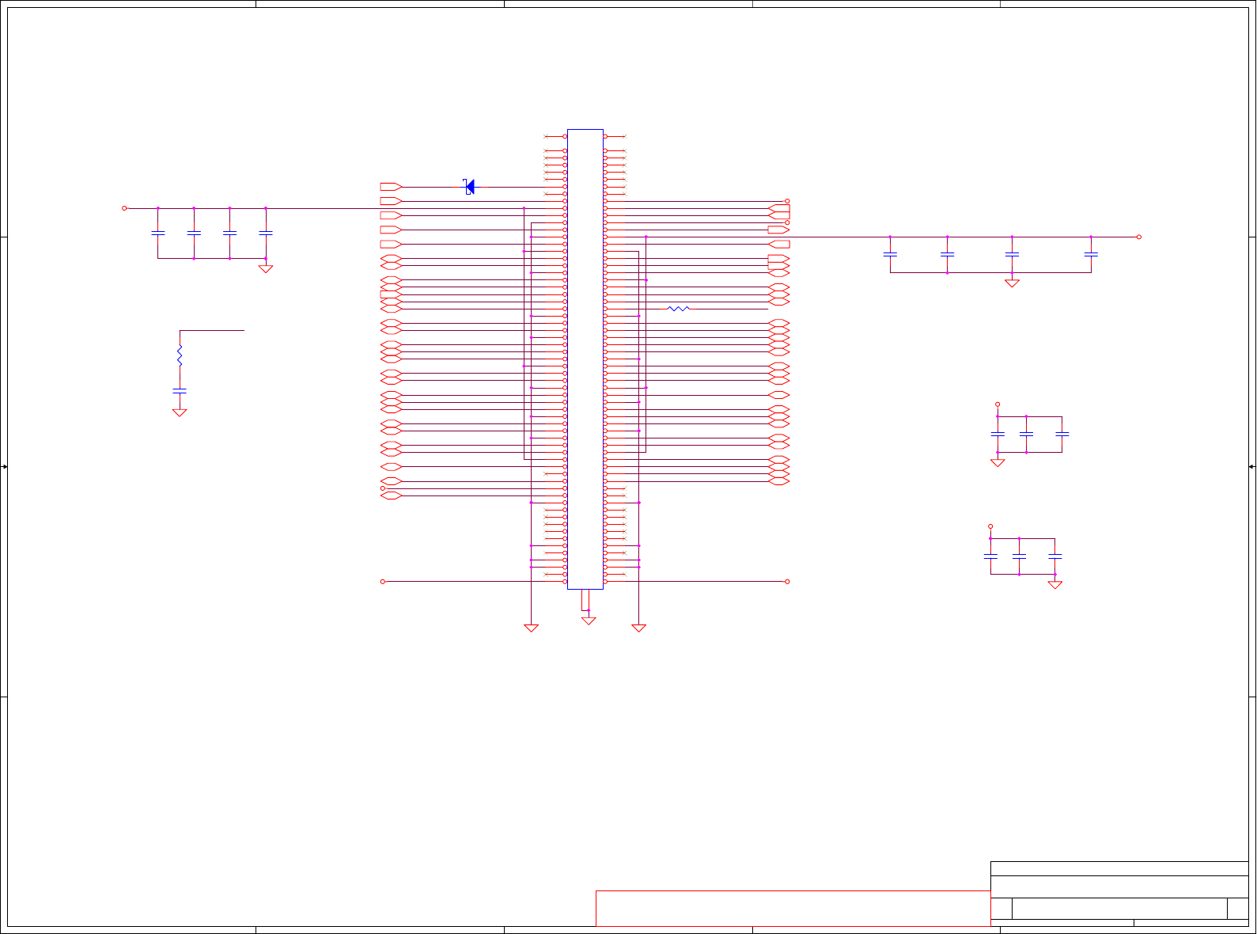The width and height of the screenshot is (1257, 934).
Task: Click the resistor right of the connector
Action: point(679,309)
